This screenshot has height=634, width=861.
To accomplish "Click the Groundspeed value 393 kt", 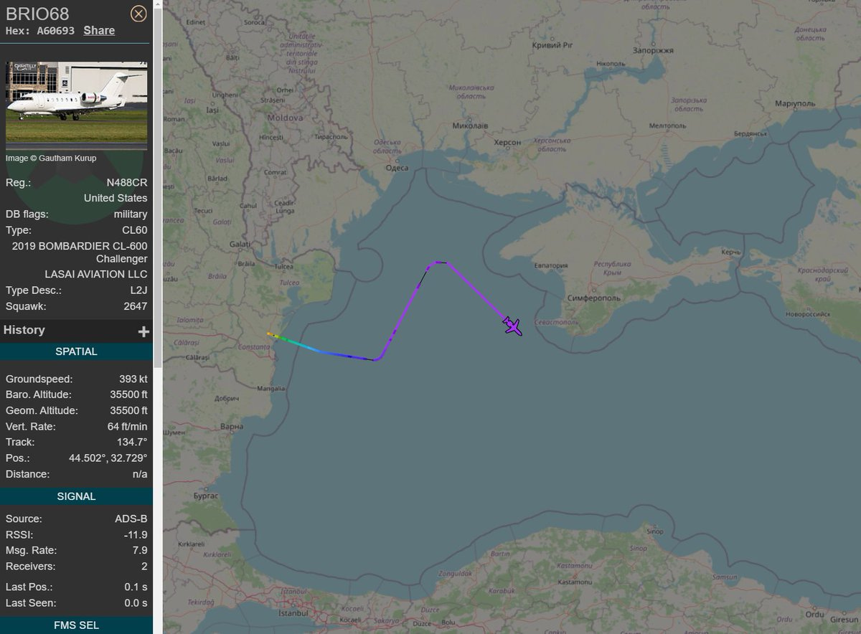I will [133, 379].
